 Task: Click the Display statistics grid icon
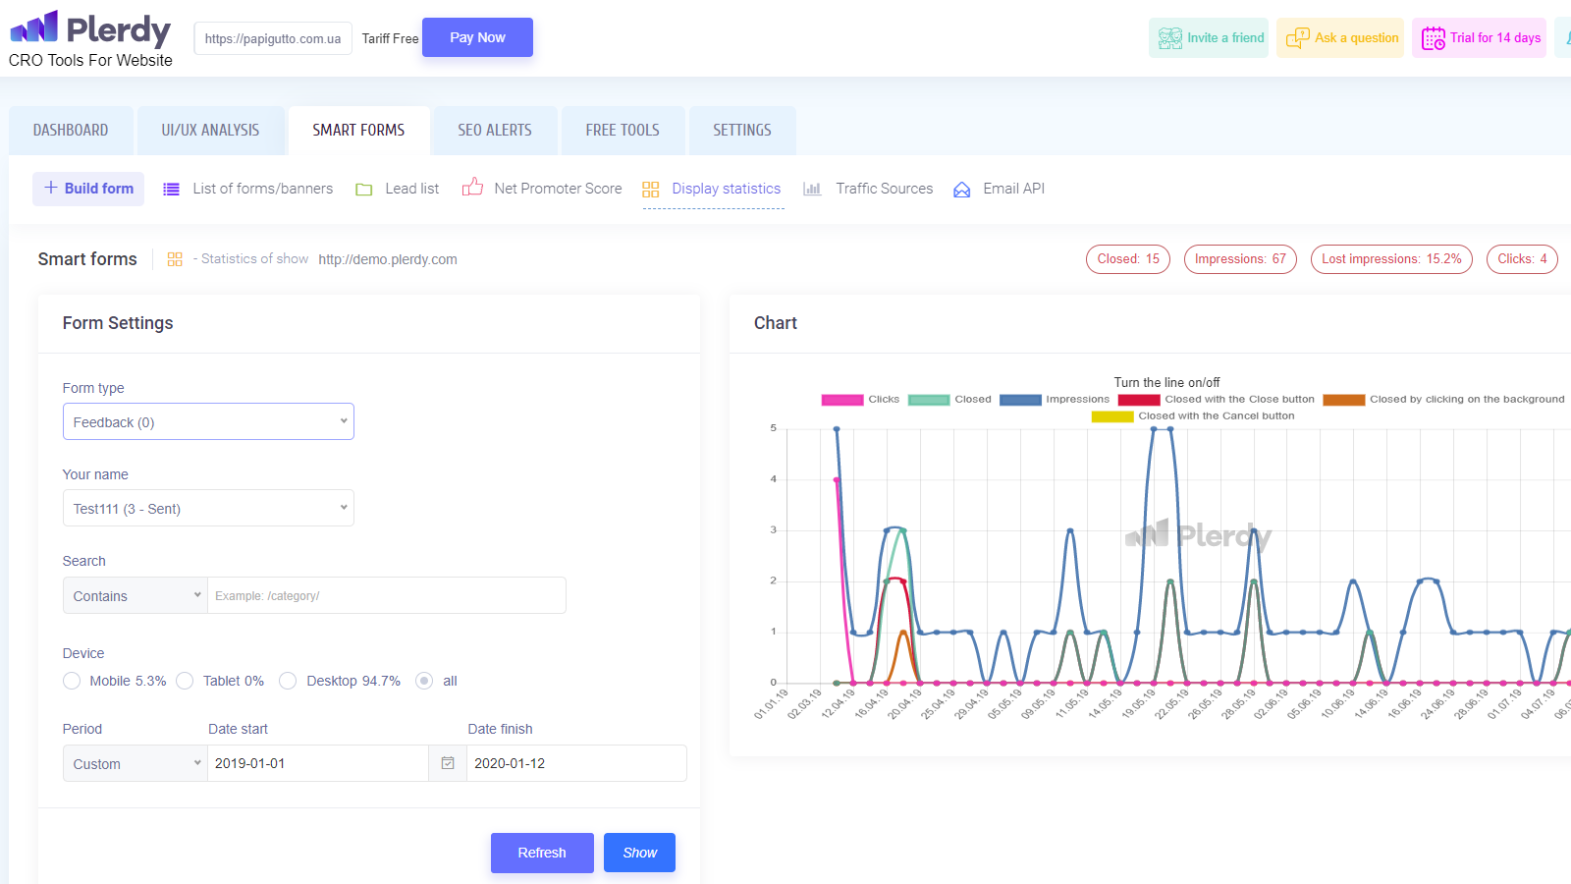coord(650,190)
